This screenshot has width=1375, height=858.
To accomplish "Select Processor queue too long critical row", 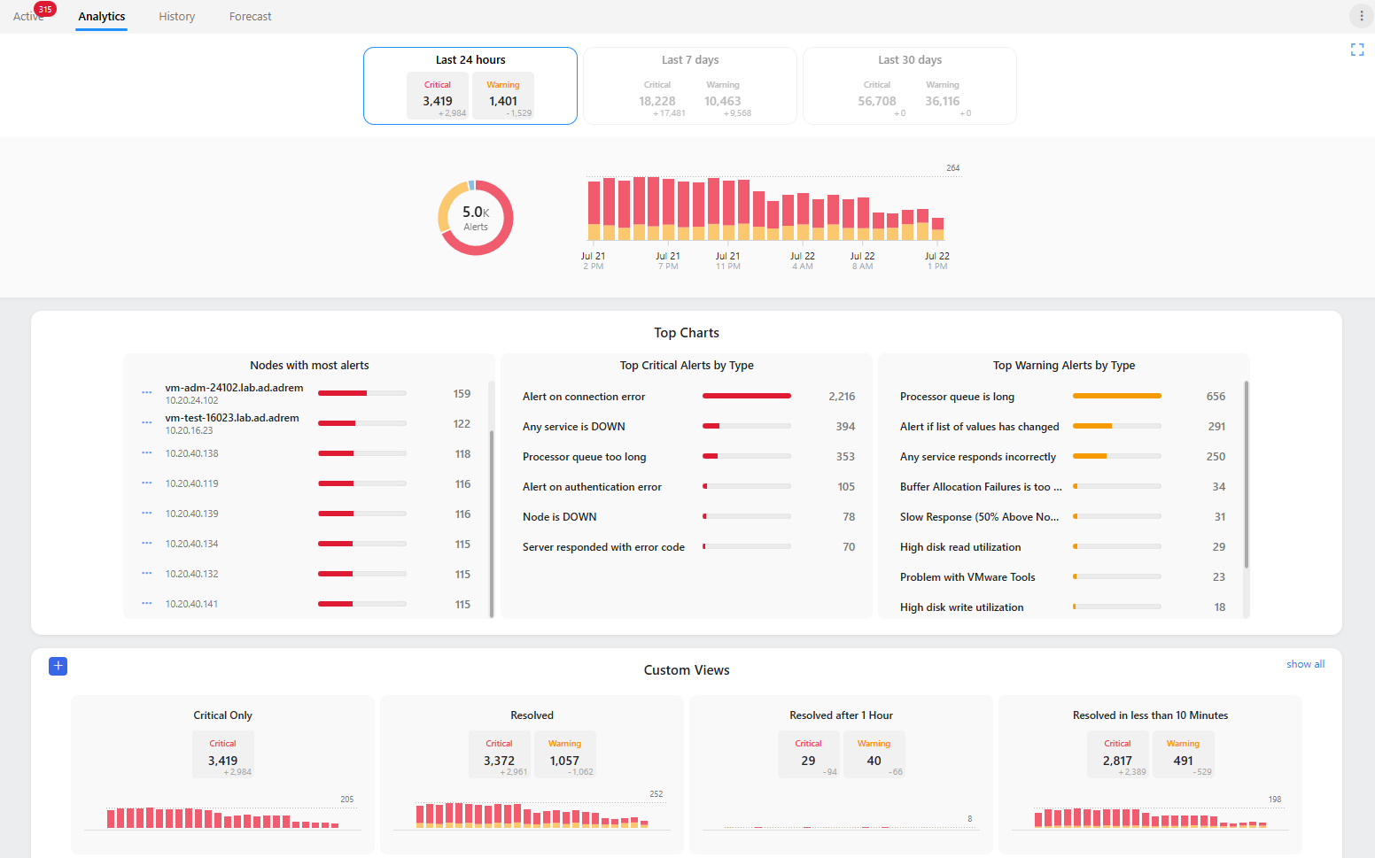I will tap(687, 457).
